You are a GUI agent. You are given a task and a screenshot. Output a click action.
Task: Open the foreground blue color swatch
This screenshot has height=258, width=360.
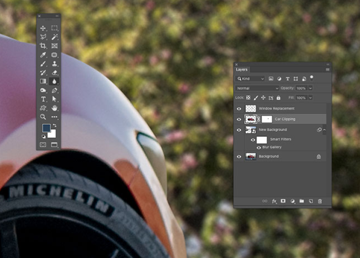point(46,128)
